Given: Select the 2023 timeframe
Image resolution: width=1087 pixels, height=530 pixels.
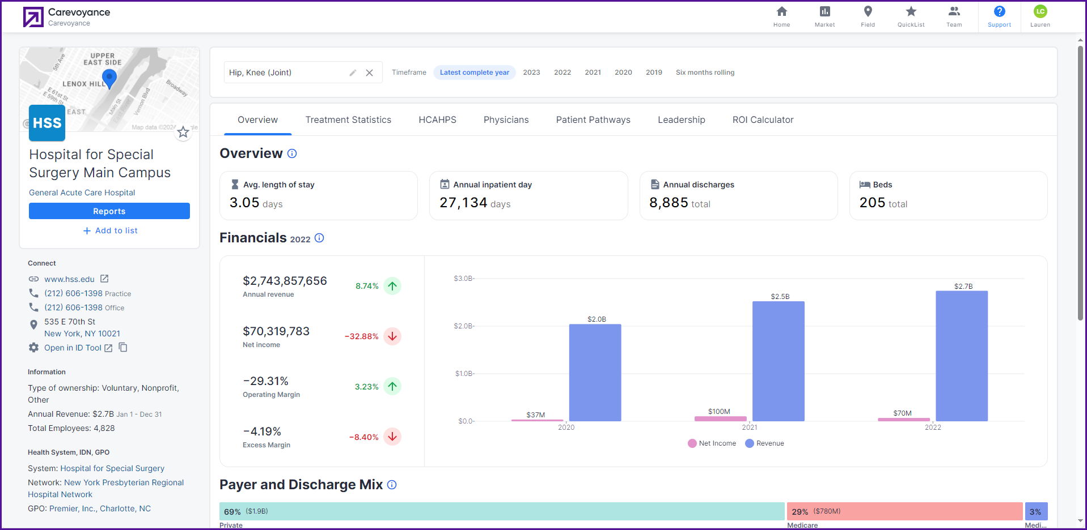Looking at the screenshot, I should tap(531, 72).
